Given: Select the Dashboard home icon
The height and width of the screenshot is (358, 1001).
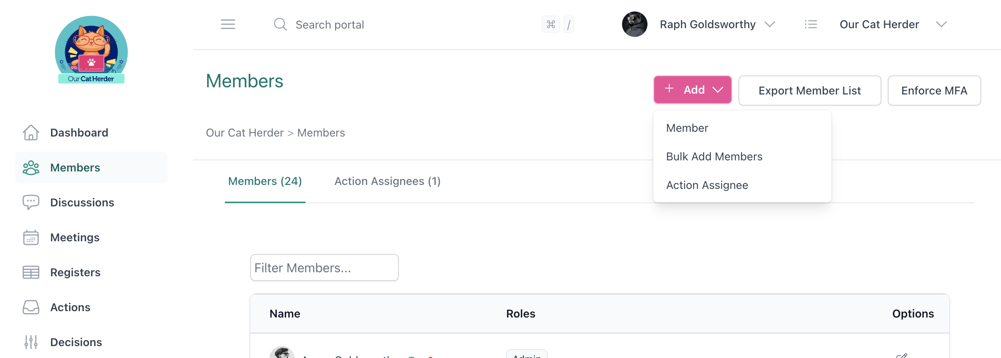Looking at the screenshot, I should click(32, 132).
